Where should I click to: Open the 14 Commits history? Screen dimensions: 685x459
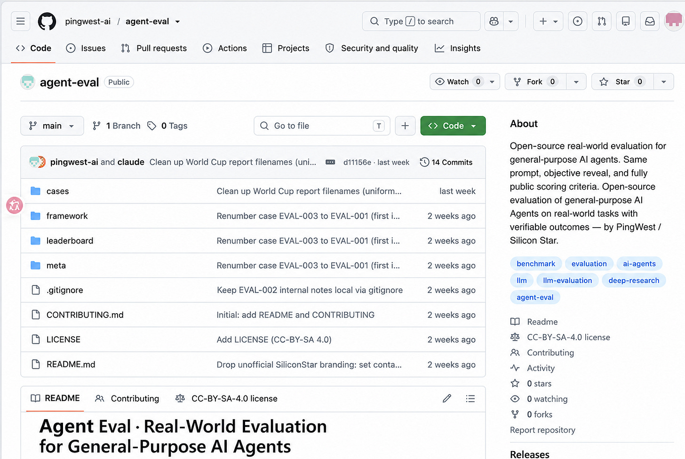pyautogui.click(x=446, y=162)
